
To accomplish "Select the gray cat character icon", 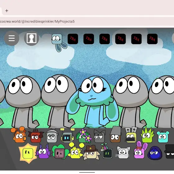I will [x=99, y=136].
